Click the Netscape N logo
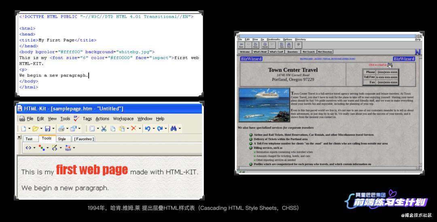437x222 pixels. 418,52
